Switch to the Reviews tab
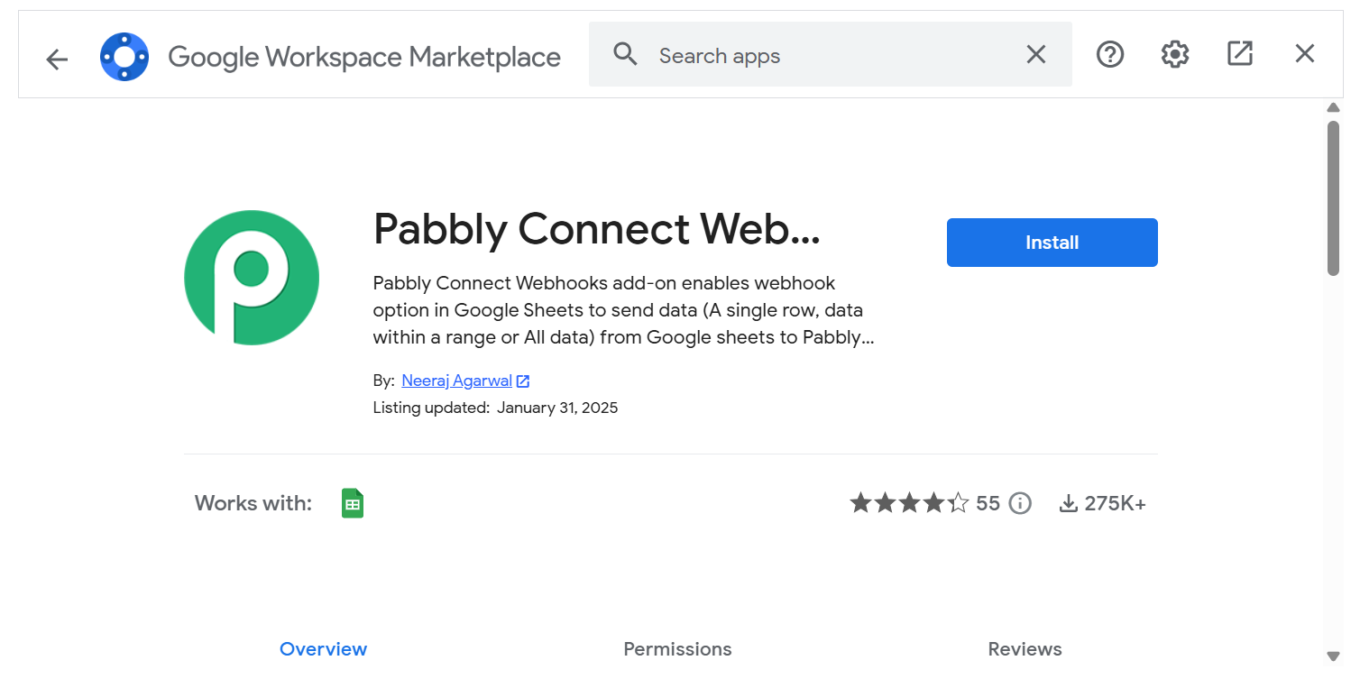This screenshot has width=1360, height=688. (x=1025, y=649)
